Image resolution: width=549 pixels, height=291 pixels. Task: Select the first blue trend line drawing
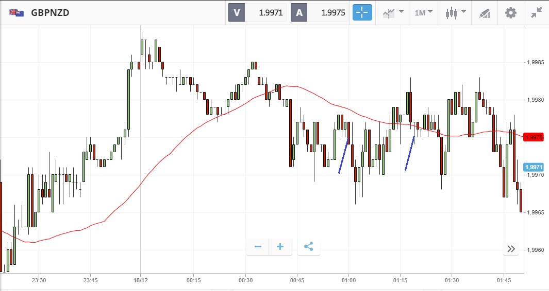point(344,155)
